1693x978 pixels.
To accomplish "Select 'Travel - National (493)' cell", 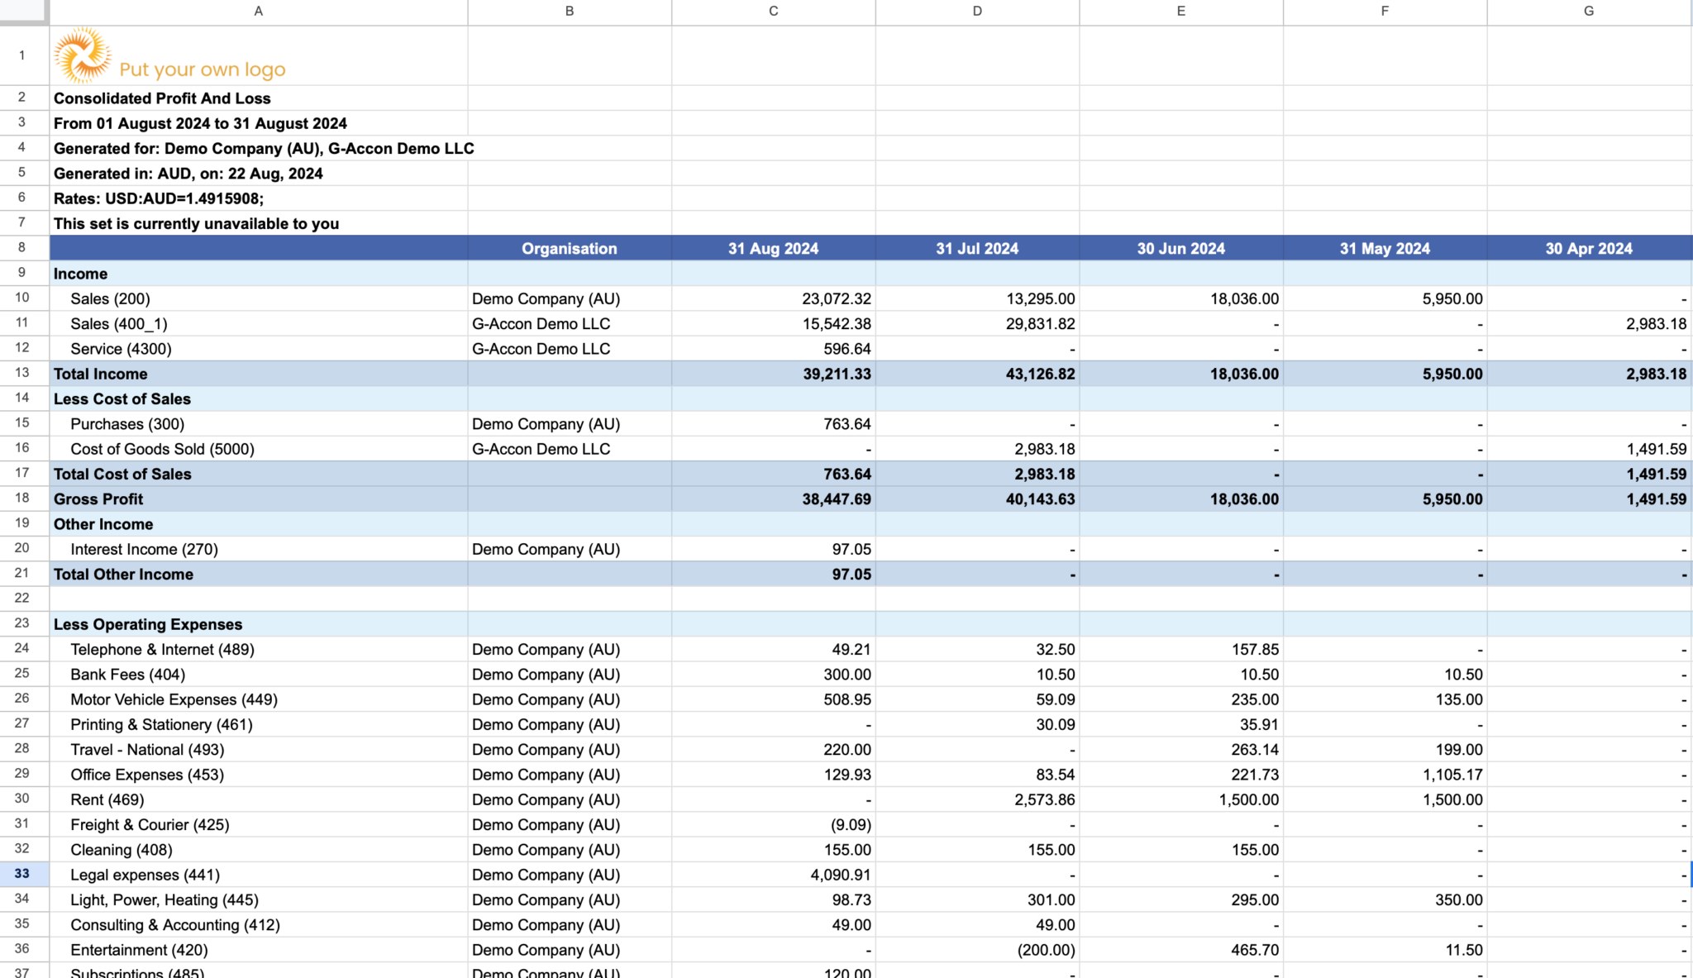I will tap(259, 750).
